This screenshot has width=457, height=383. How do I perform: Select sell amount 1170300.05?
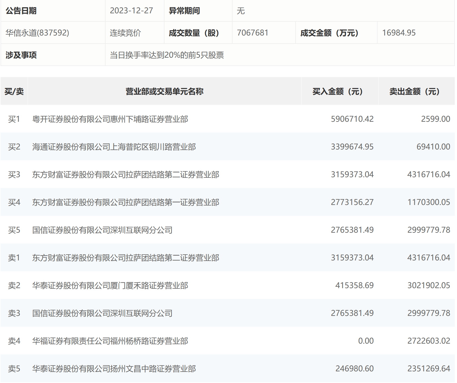tap(429, 202)
